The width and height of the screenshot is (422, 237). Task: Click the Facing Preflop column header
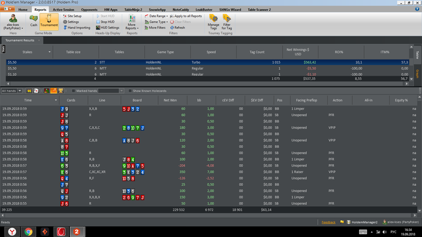pyautogui.click(x=306, y=100)
